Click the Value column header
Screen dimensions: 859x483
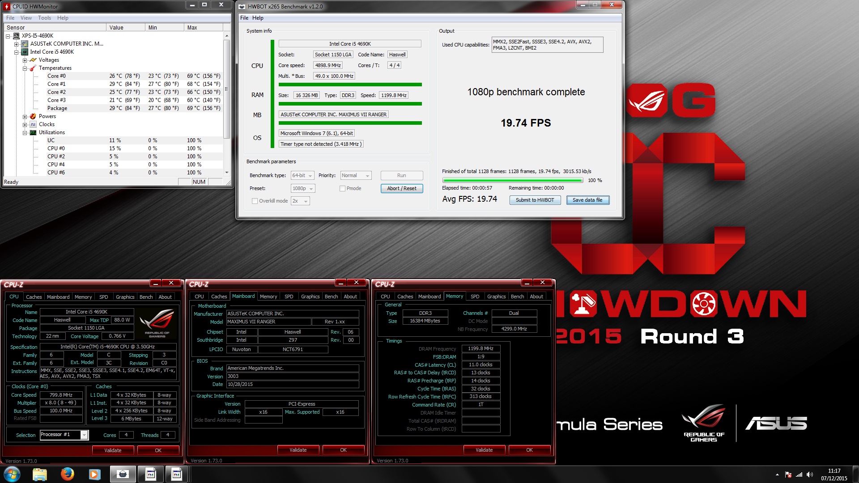tap(126, 28)
